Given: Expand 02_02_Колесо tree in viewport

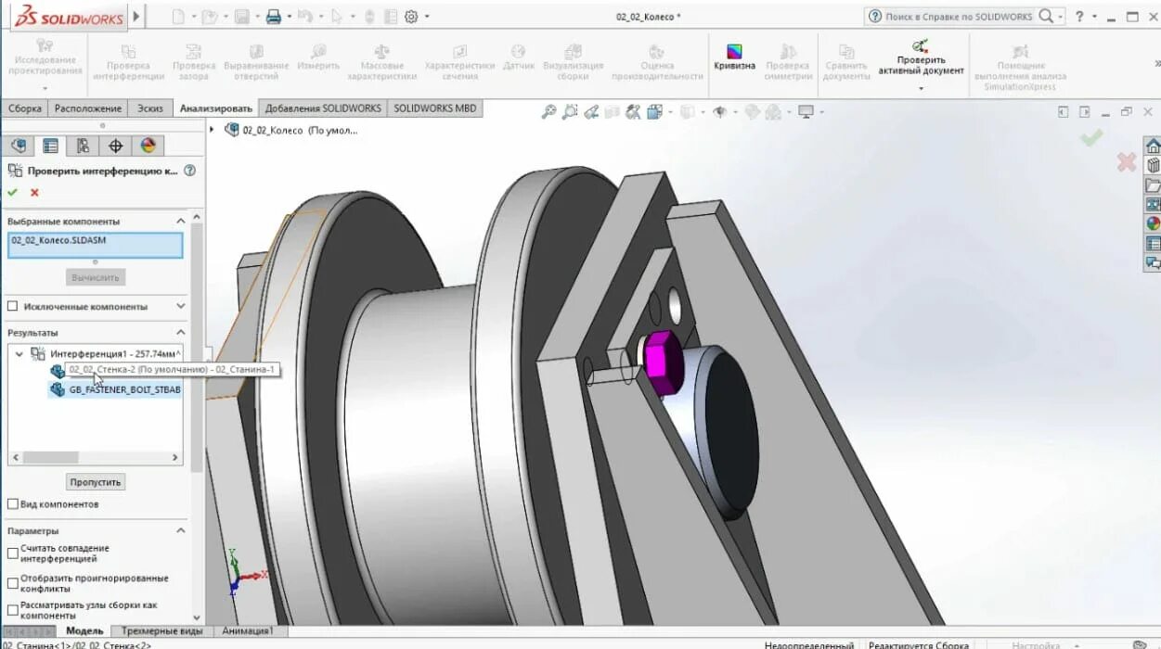Looking at the screenshot, I should coord(213,130).
